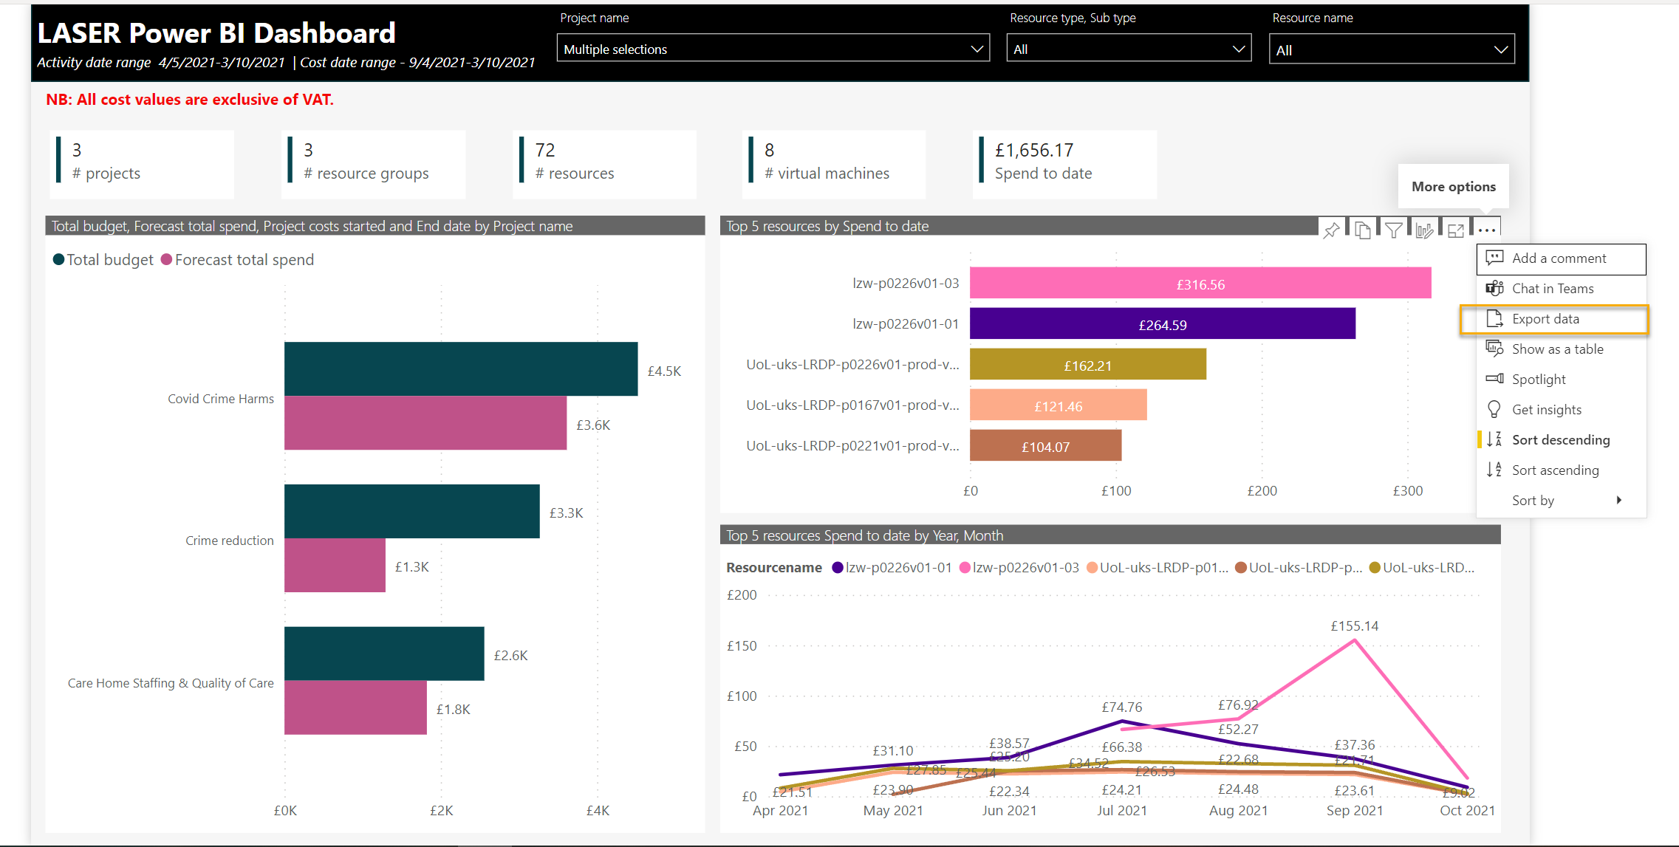1679x847 pixels.
Task: Select Sort descending in the menu
Action: click(1561, 440)
